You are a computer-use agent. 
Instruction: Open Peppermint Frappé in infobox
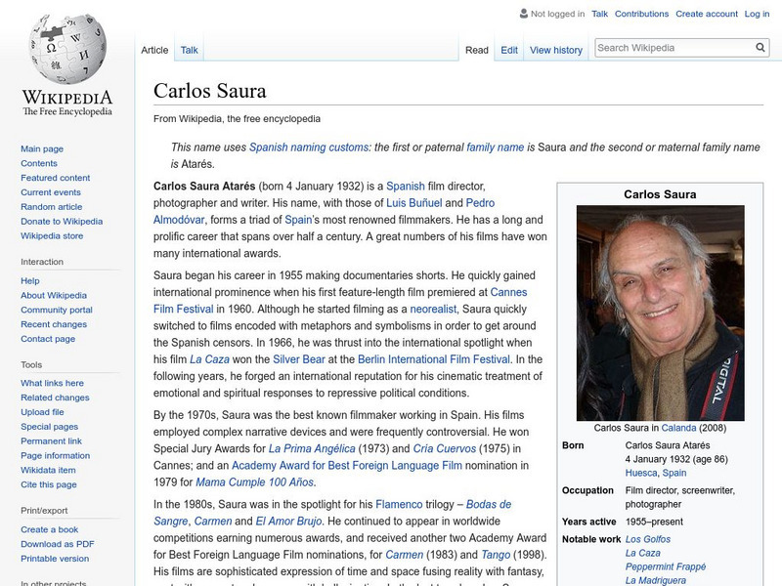click(x=666, y=566)
